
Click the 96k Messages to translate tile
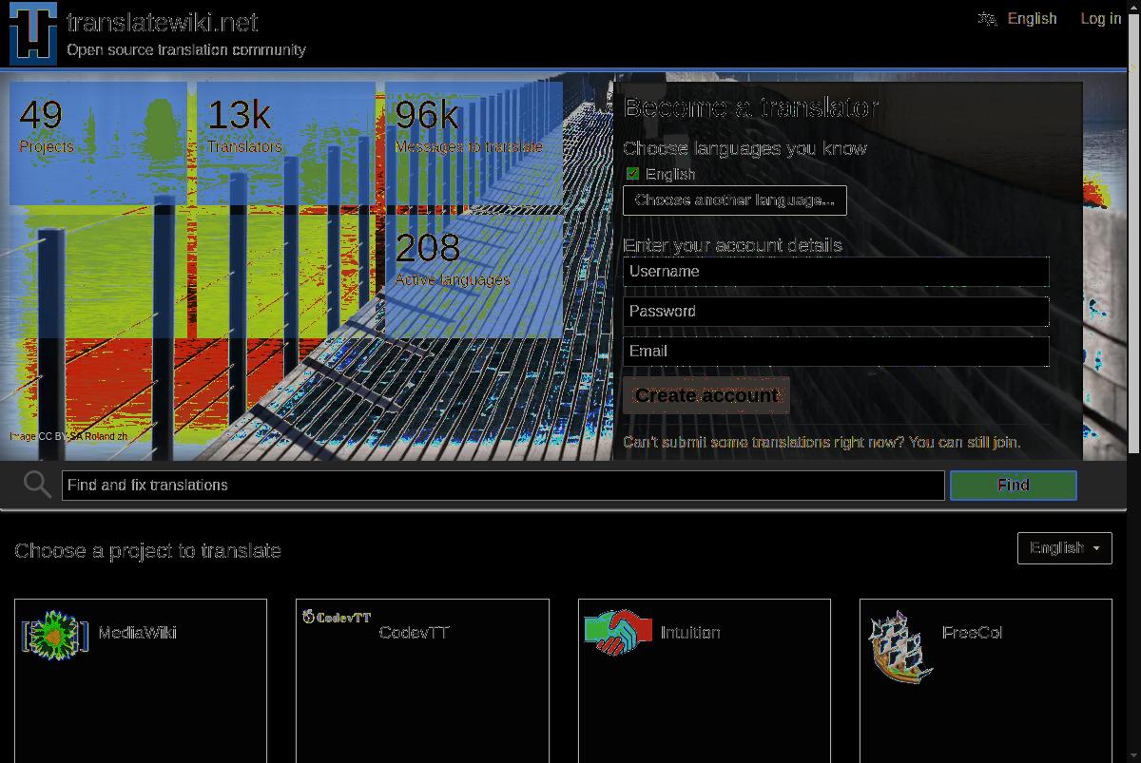(x=474, y=143)
